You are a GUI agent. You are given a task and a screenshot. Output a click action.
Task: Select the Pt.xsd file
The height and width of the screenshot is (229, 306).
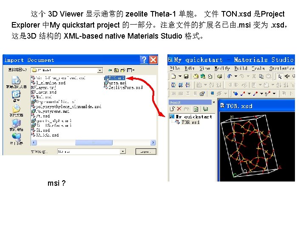click(41, 116)
